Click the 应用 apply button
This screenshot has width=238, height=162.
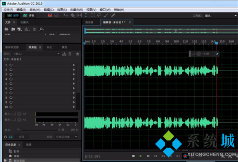[21, 137]
